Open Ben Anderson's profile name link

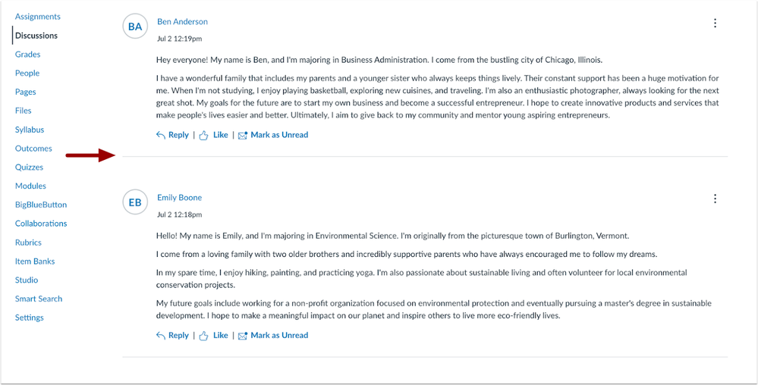(x=182, y=22)
